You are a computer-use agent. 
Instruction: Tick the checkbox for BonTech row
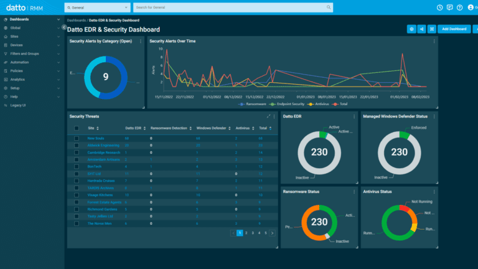pyautogui.click(x=77, y=167)
